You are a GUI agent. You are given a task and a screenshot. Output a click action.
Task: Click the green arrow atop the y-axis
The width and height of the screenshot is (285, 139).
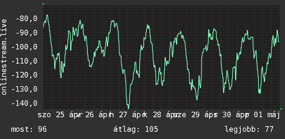[43, 4]
